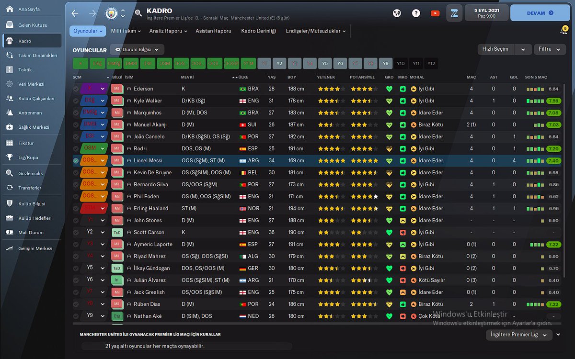
Task: Tick the checkbox for Riyad Mahrez
Action: click(x=76, y=257)
